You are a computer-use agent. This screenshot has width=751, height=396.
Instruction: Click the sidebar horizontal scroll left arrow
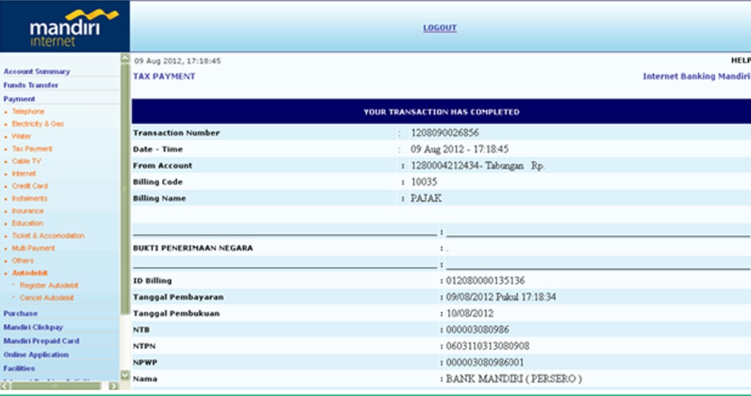5,386
